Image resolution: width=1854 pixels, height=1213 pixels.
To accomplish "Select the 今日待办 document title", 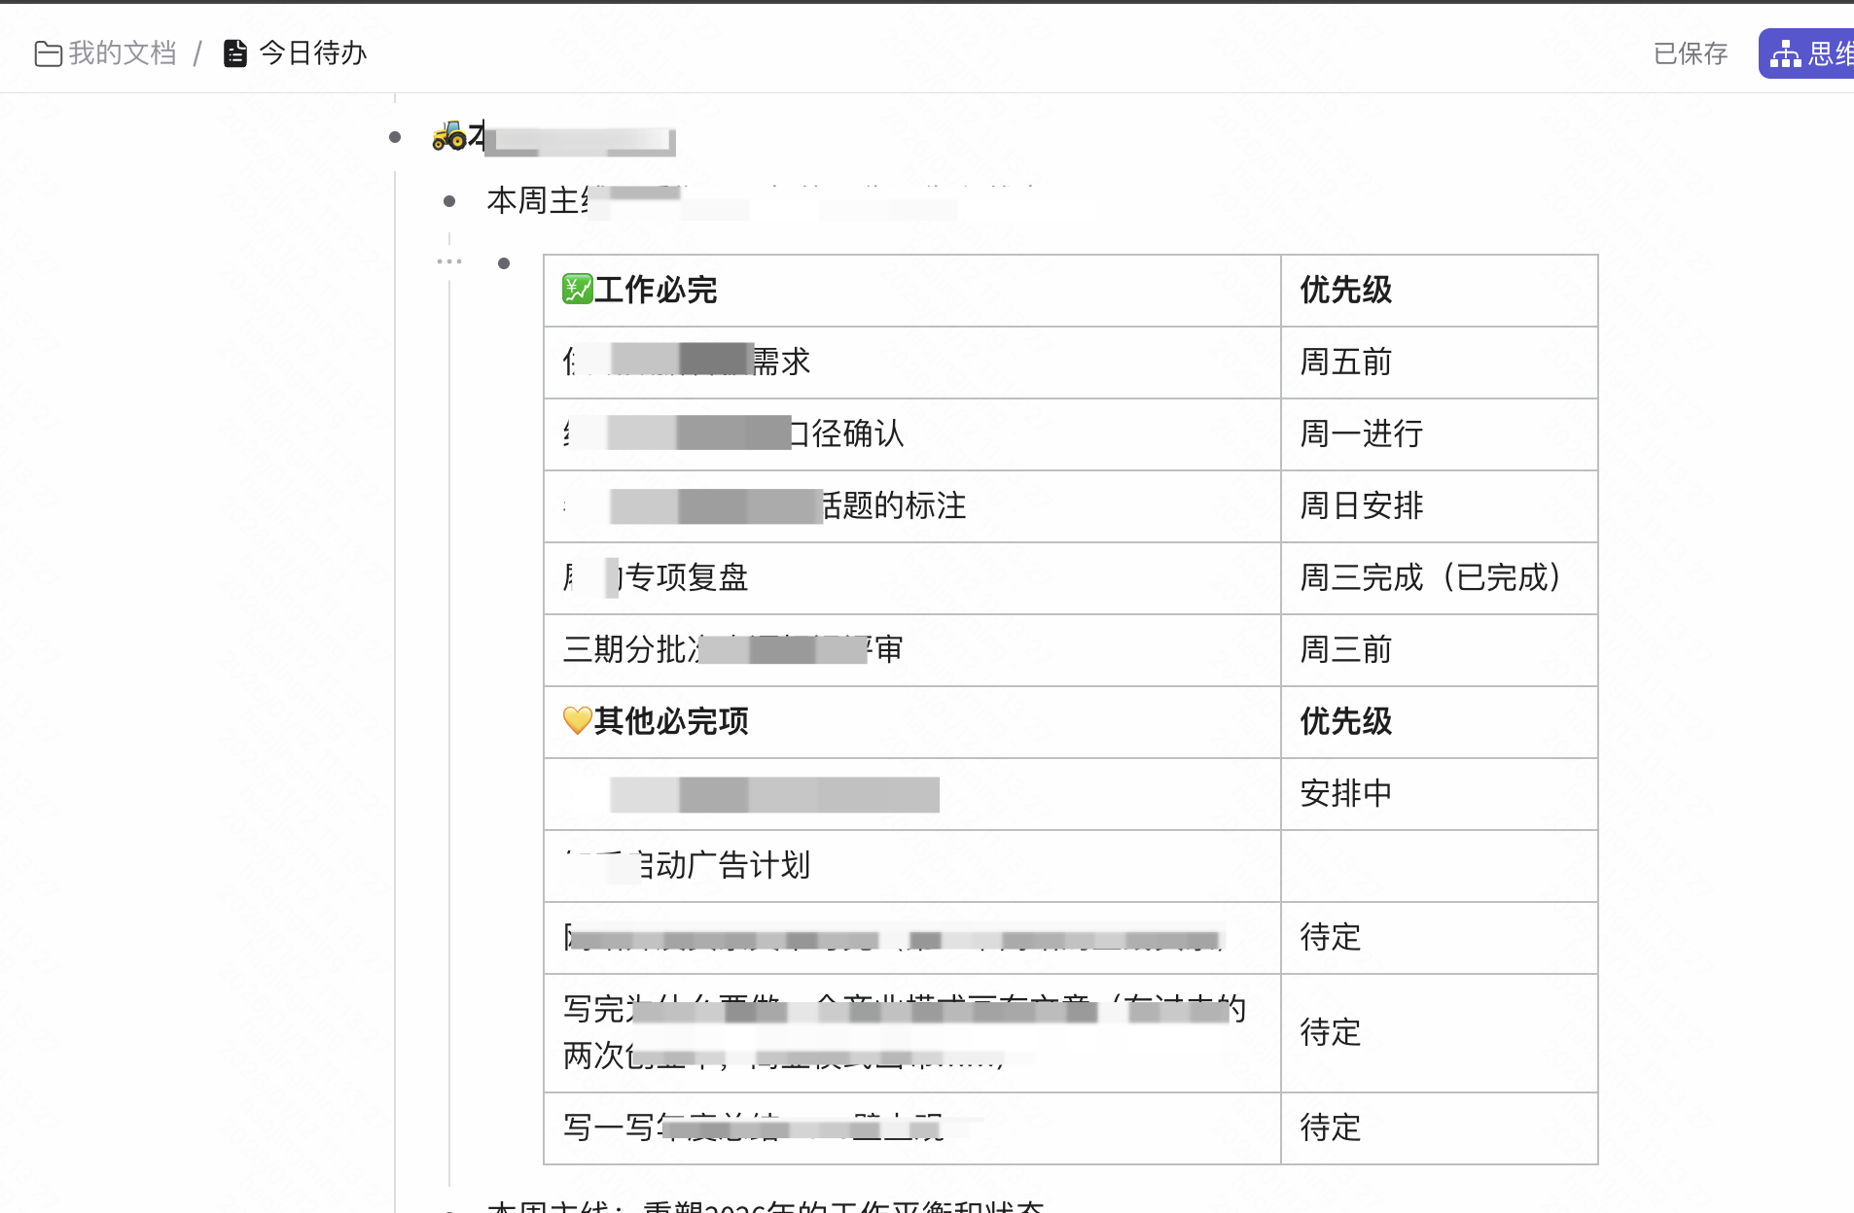I will pos(312,53).
